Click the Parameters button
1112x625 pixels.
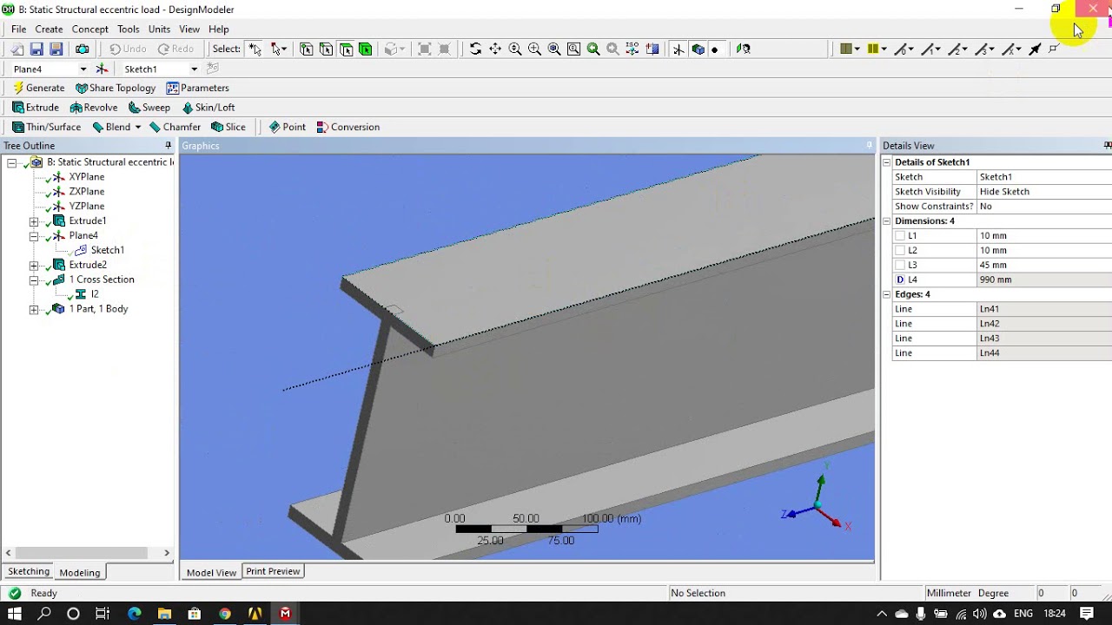pos(197,88)
